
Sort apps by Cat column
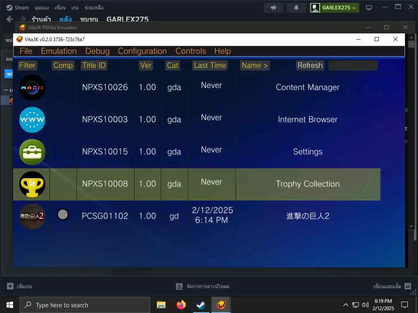point(173,66)
